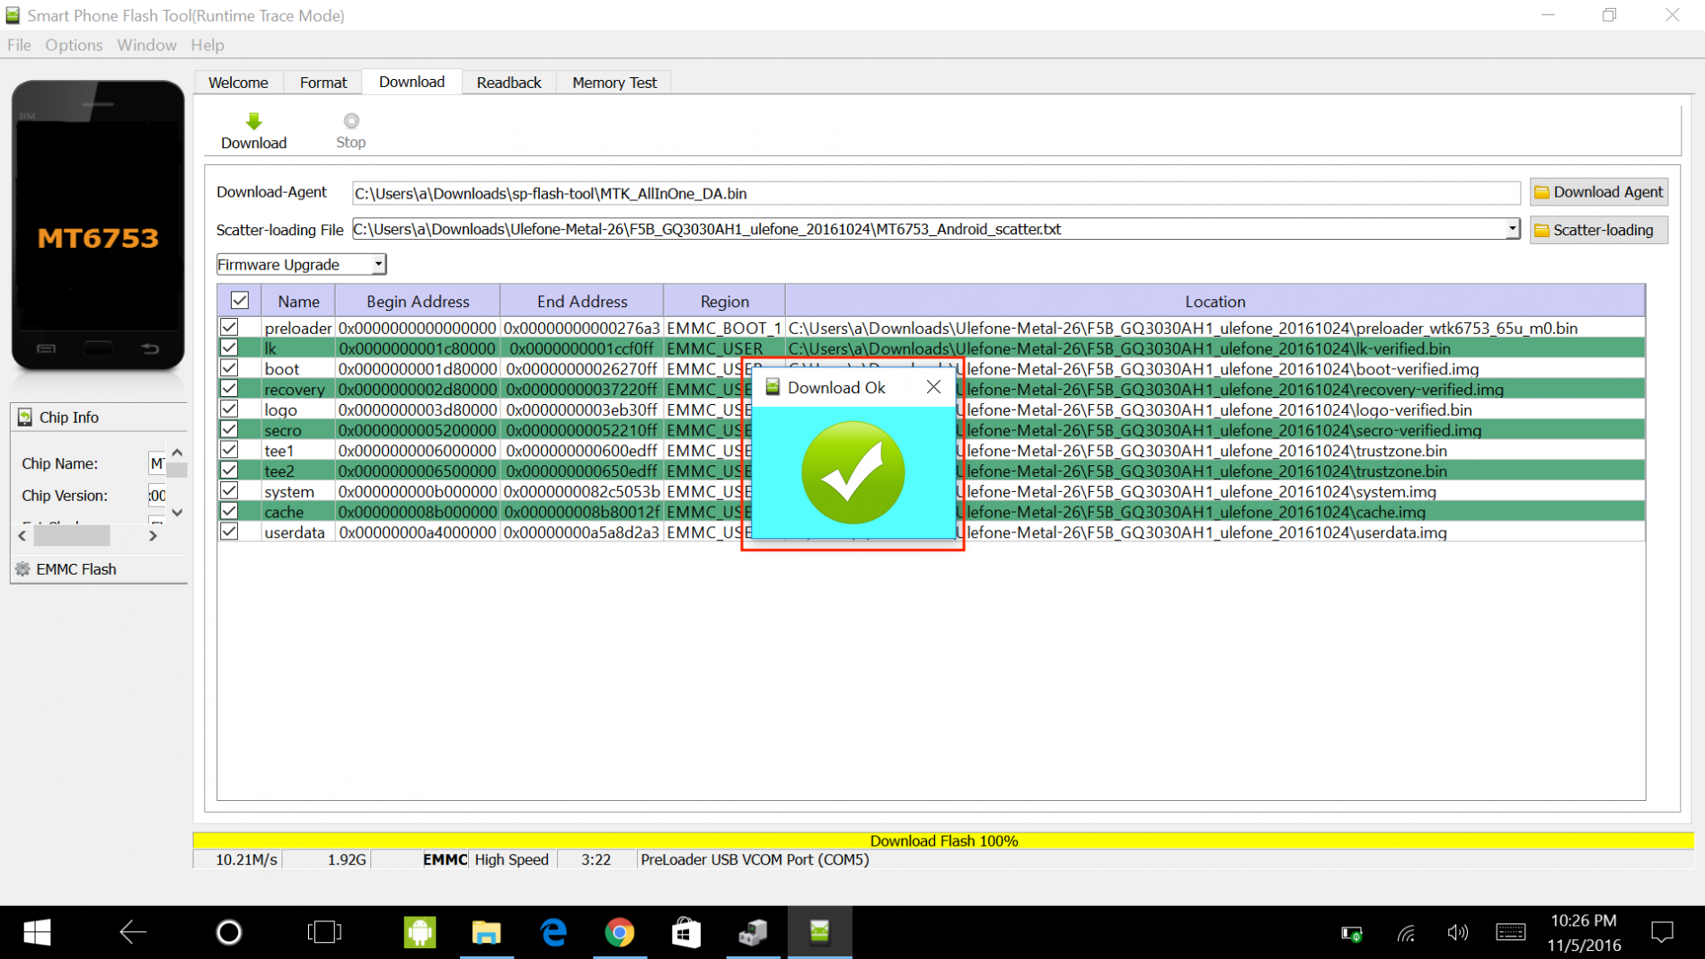Click the Chip Info horizontal scrollbar thumb
1705x959 pixels.
72,536
